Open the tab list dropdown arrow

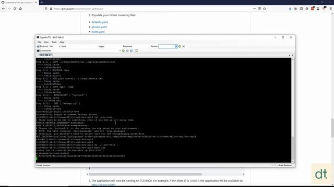pos(290,55)
